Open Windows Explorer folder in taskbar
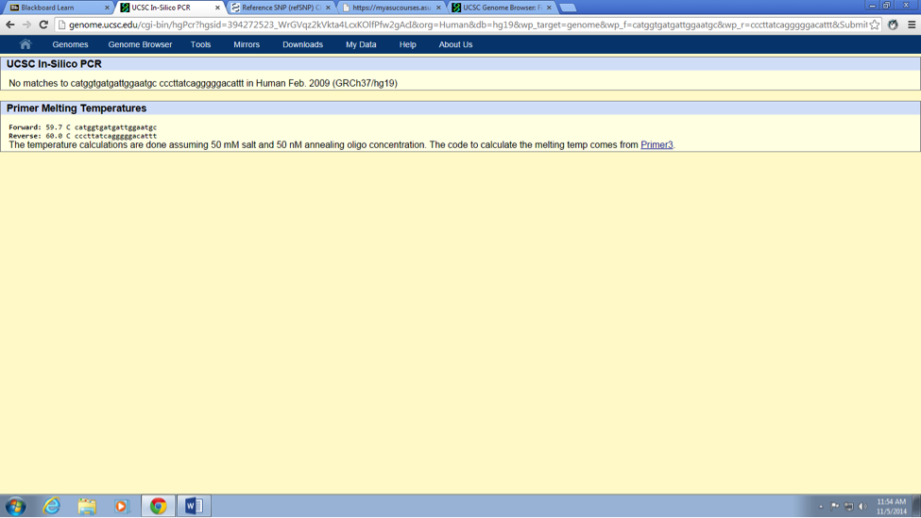 pos(87,507)
